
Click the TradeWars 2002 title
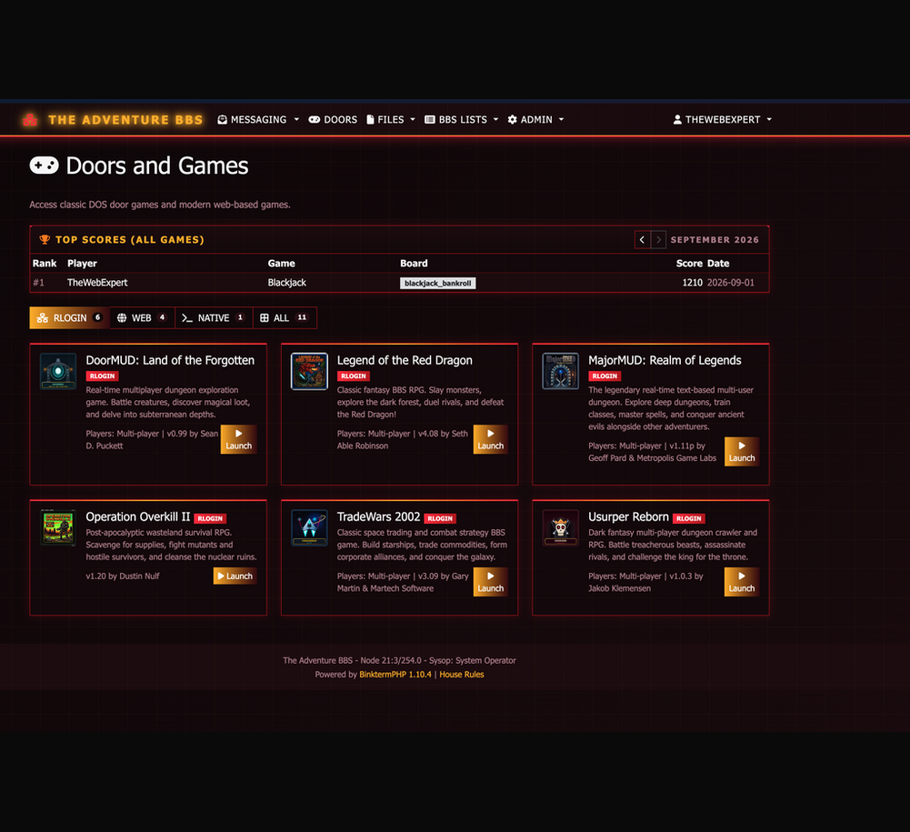click(378, 516)
